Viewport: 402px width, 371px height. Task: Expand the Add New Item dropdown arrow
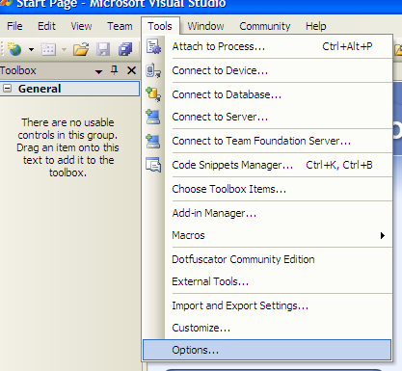pyautogui.click(x=64, y=49)
